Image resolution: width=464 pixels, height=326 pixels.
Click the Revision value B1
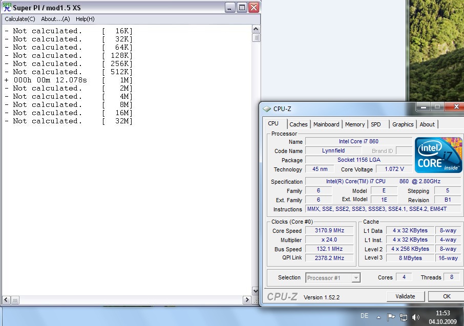click(x=448, y=200)
